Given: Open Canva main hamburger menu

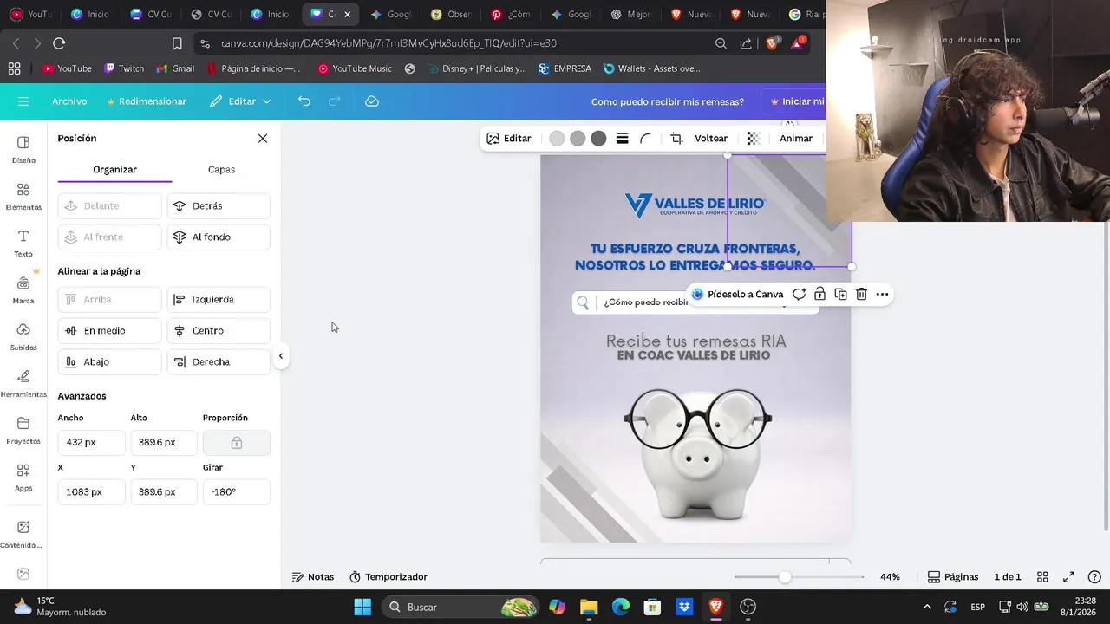Looking at the screenshot, I should [x=23, y=101].
